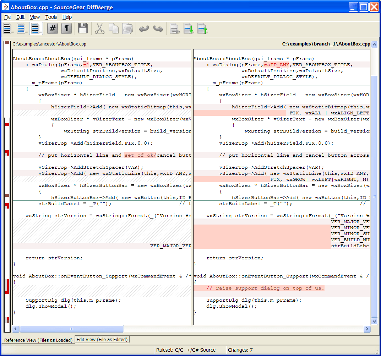Click the vertical scrollbar thumb
381x356 pixels.
pyautogui.click(x=375, y=196)
